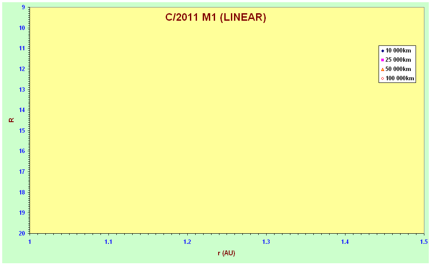Click the y-axis label 16
Viewport: 431px width, 265px height.
(x=22, y=151)
